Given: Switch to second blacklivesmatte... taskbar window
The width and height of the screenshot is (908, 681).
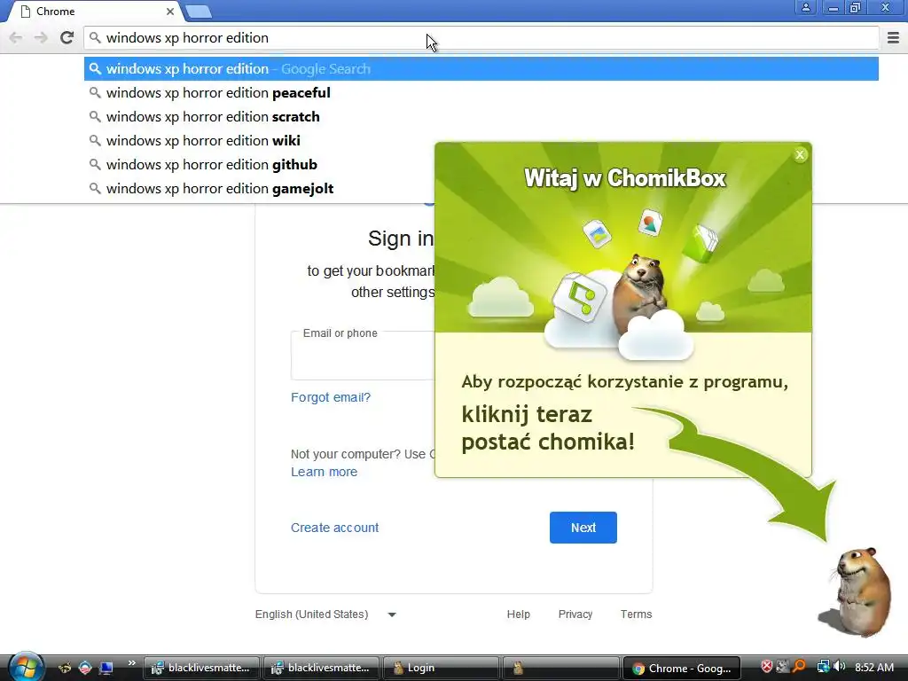Looking at the screenshot, I should (x=321, y=668).
